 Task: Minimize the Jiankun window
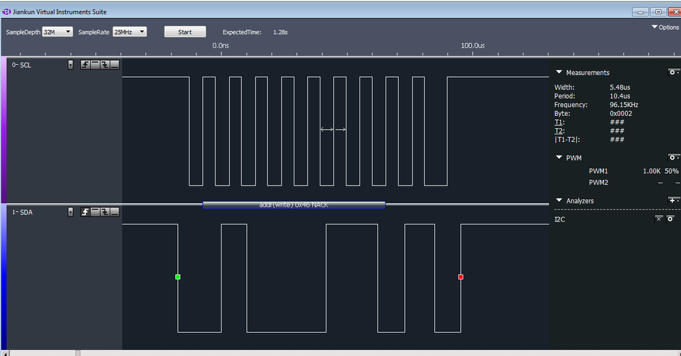(640, 12)
